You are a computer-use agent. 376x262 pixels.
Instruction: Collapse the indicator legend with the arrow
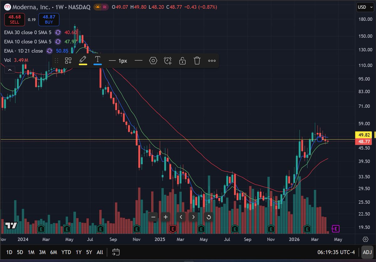coord(9,70)
